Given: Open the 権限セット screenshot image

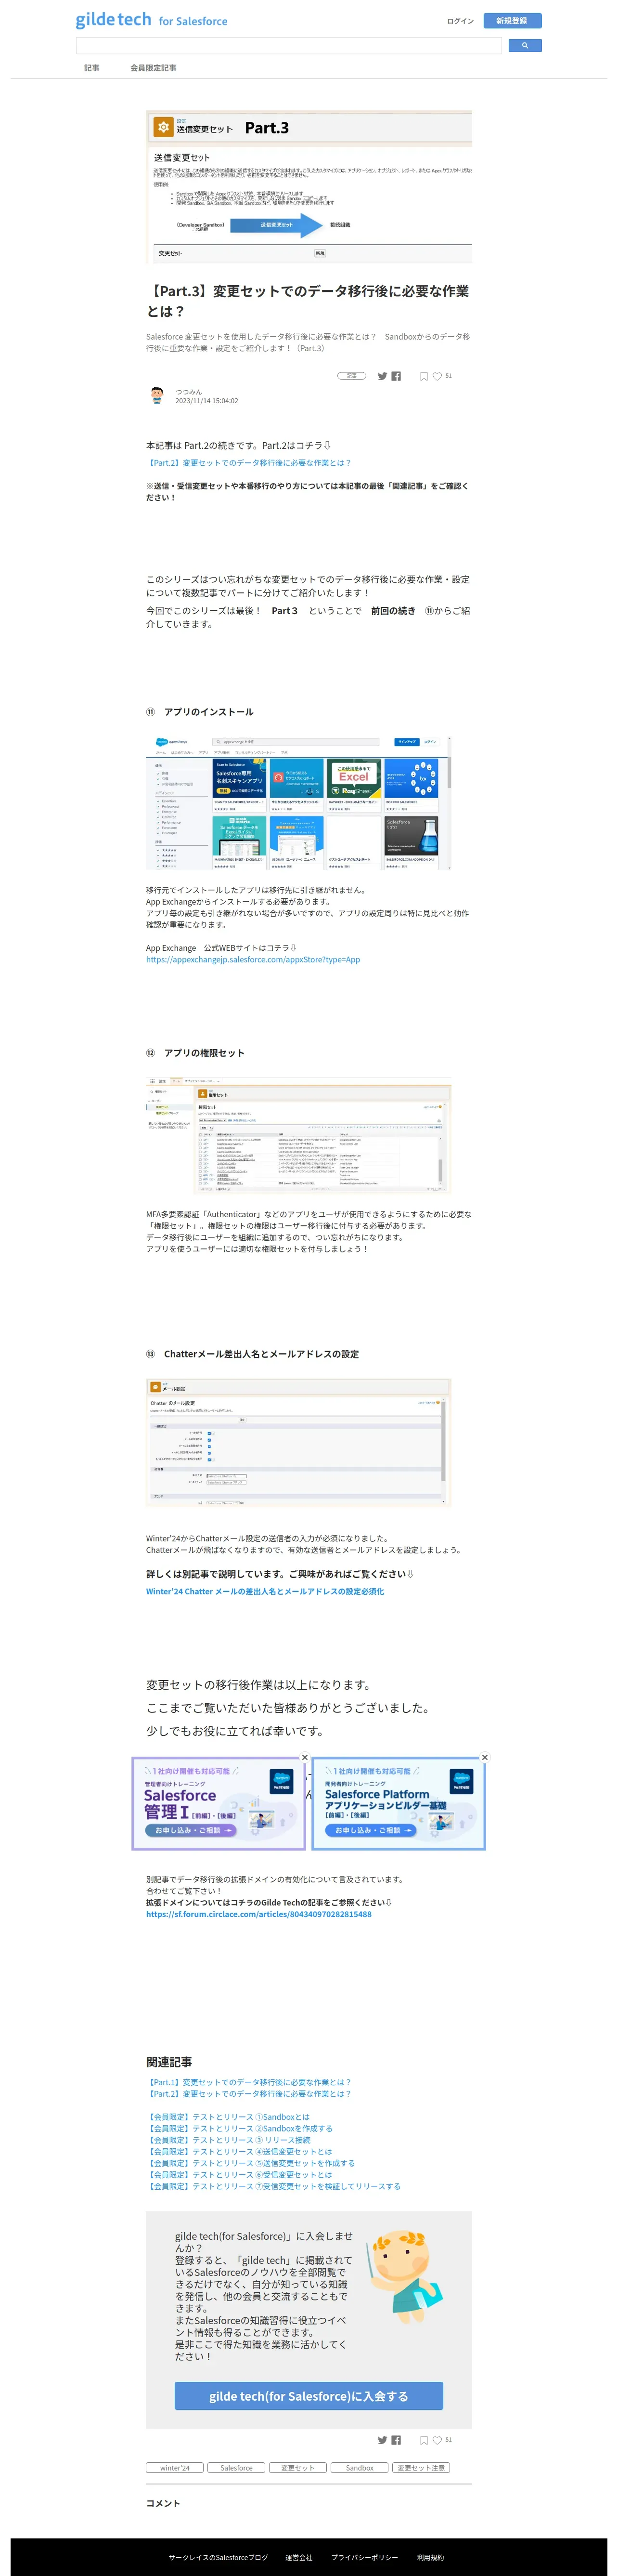Looking at the screenshot, I should 298,1135.
